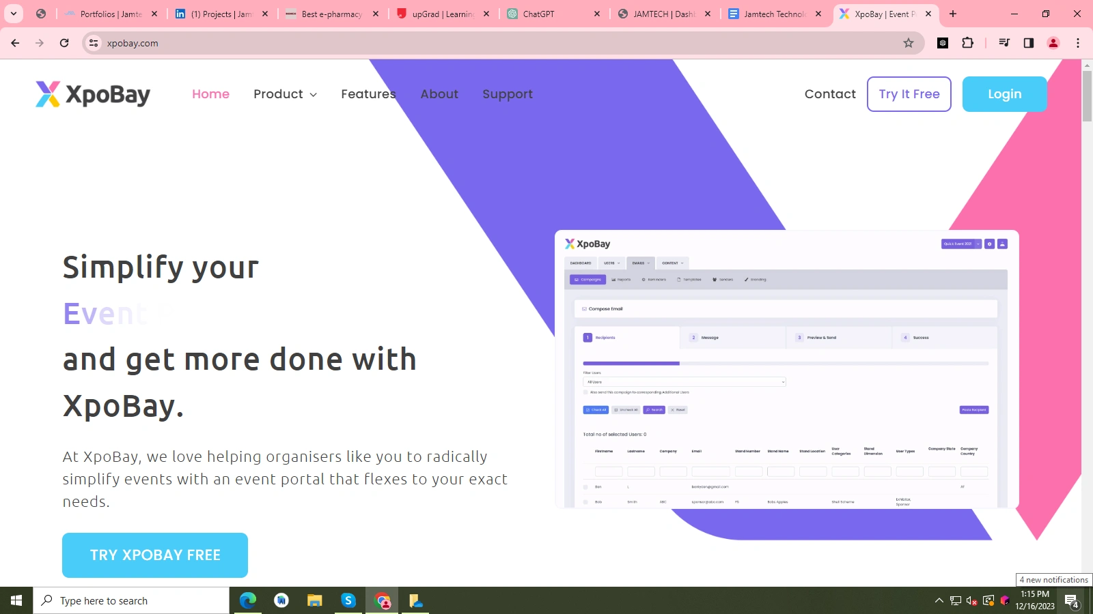Close the upGrad | Learning tab

pyautogui.click(x=486, y=14)
